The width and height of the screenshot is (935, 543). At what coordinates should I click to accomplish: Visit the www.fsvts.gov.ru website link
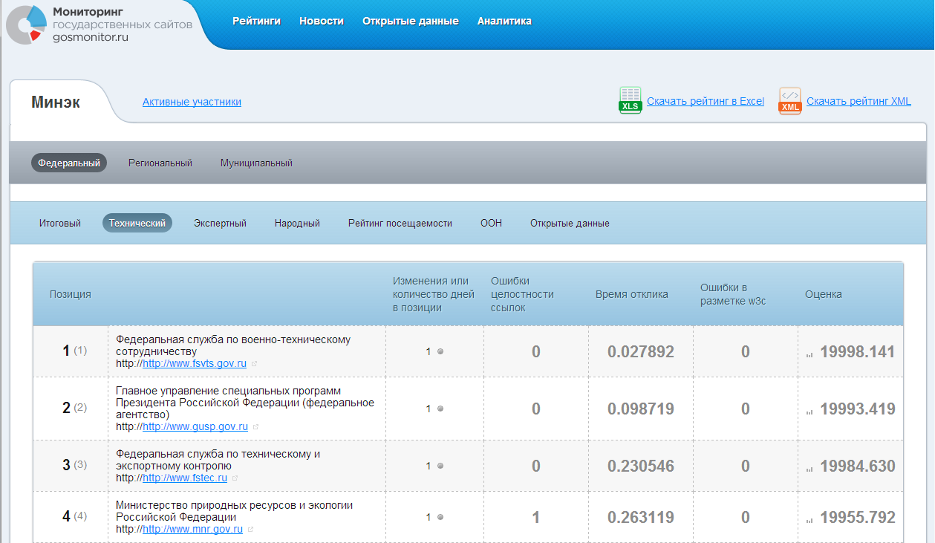coord(194,364)
